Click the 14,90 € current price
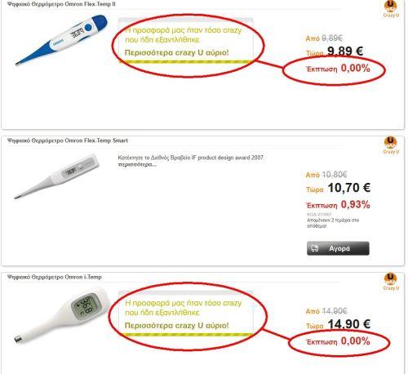 pos(349,324)
